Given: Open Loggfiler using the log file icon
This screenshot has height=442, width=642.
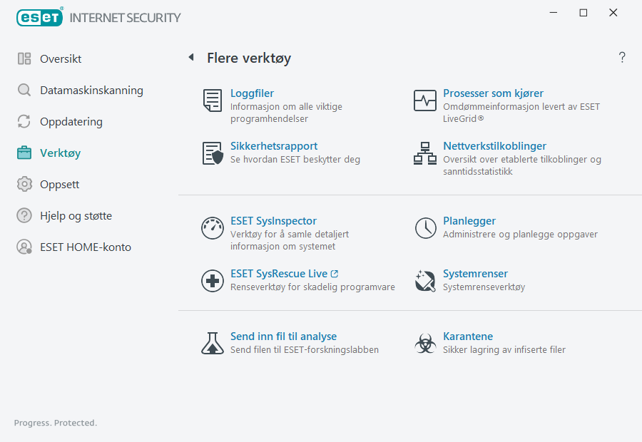Looking at the screenshot, I should coord(212,101).
